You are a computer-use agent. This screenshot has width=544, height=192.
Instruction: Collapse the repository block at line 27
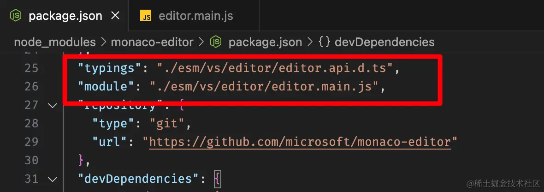[x=53, y=105]
